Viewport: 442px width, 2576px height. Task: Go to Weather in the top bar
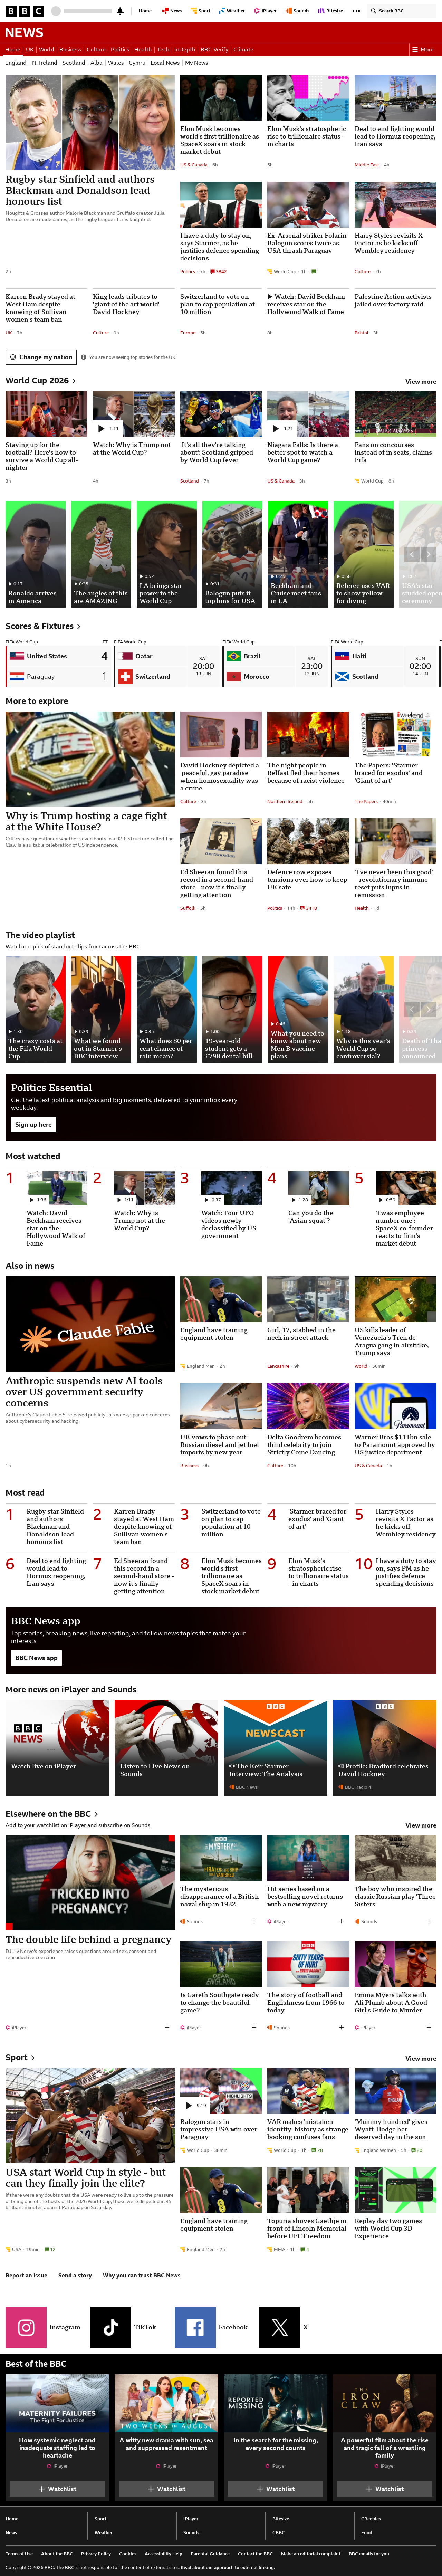click(232, 11)
